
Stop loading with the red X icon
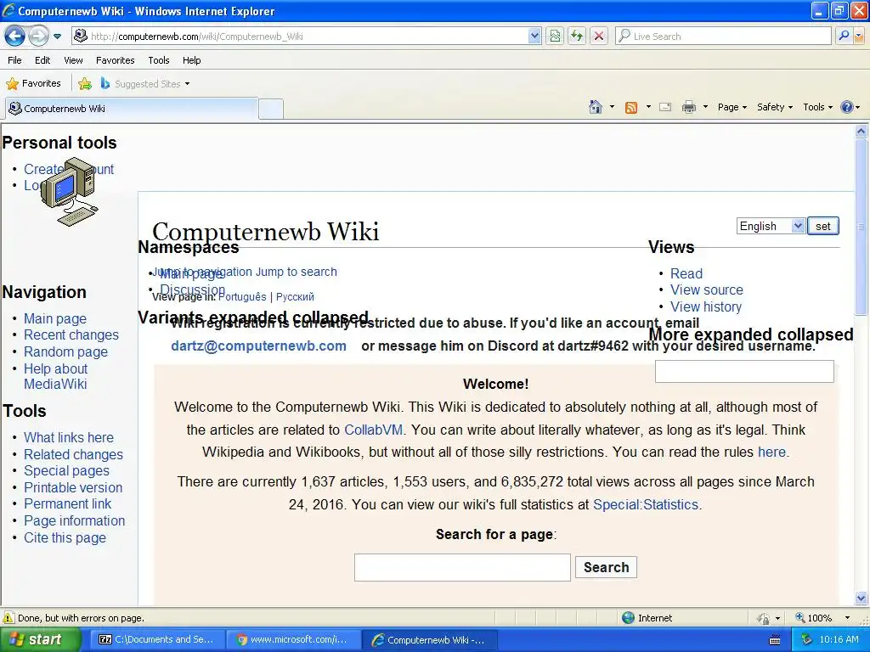(599, 37)
